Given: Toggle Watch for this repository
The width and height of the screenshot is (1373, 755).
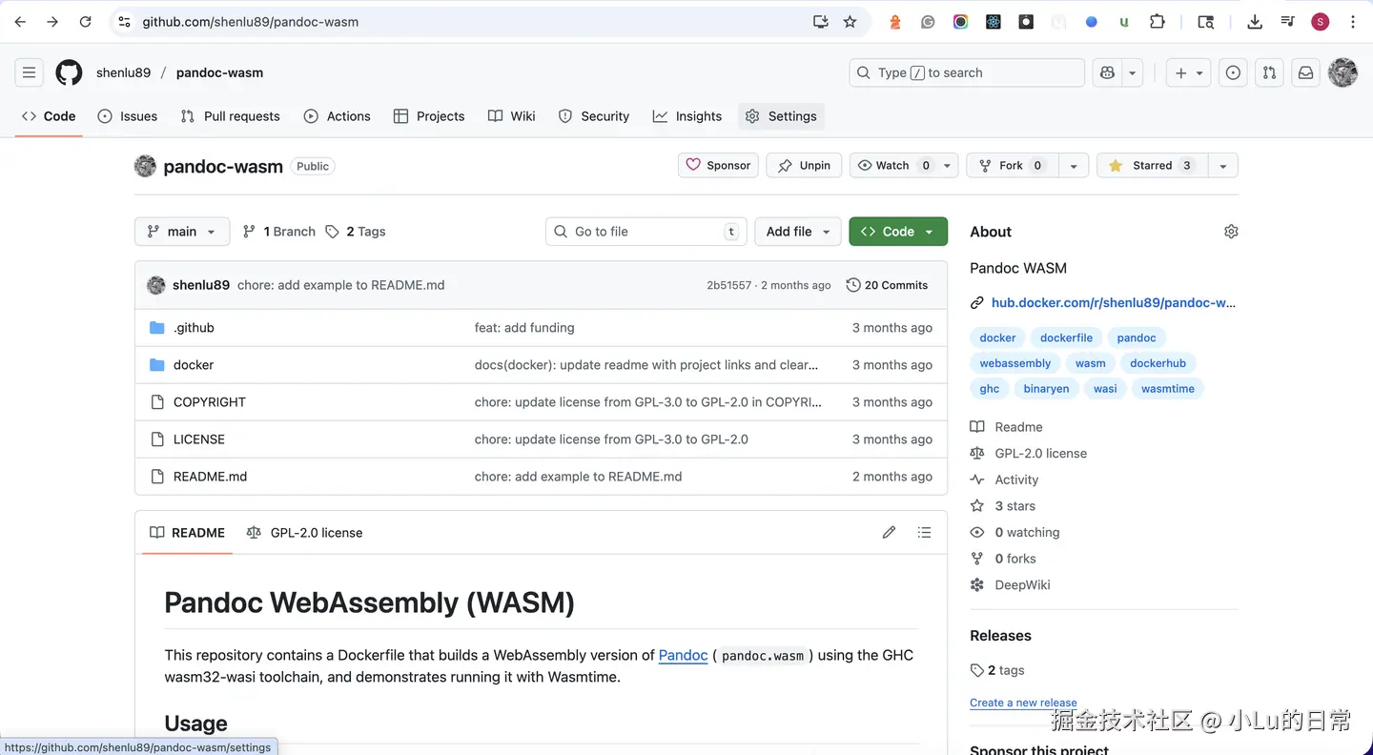Looking at the screenshot, I should click(x=892, y=166).
